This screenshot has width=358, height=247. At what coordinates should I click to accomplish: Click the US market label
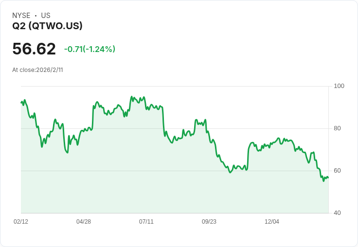[x=46, y=16]
